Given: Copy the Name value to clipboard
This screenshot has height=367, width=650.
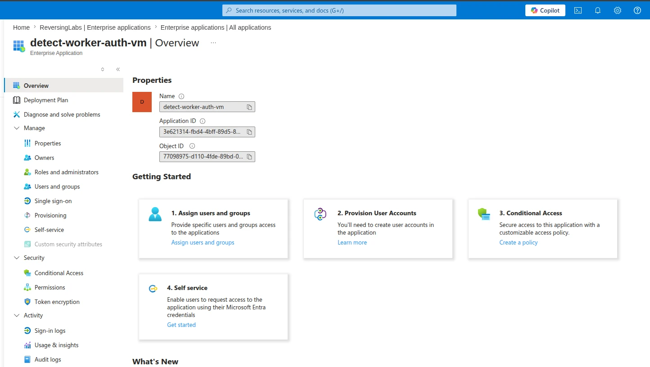Looking at the screenshot, I should click(249, 107).
